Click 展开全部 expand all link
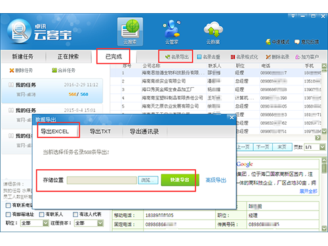The image size is (328, 246). (x=308, y=192)
